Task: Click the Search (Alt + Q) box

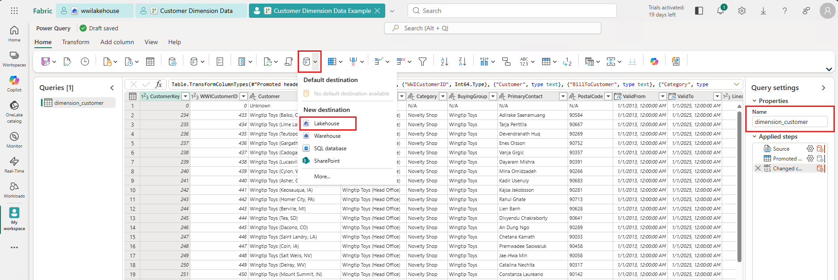Action: (493, 28)
